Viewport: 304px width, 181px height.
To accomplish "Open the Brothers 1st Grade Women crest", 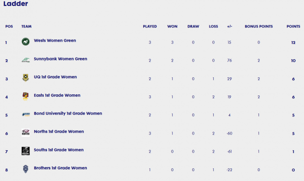I will point(25,169).
